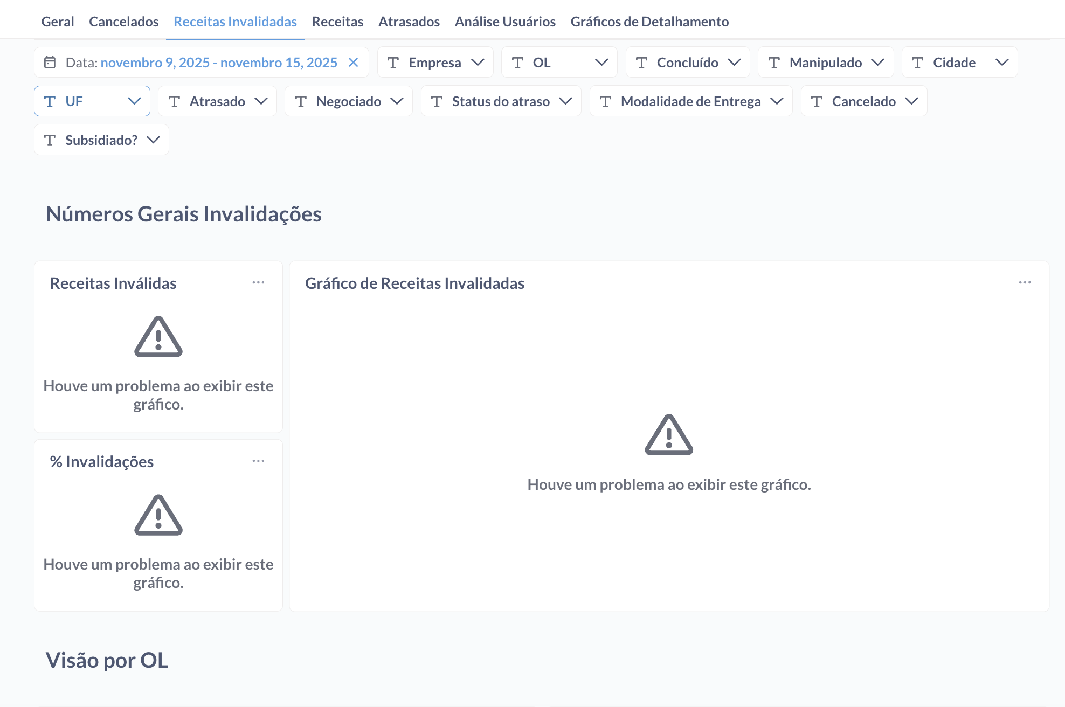Switch to the Cancelados tab
This screenshot has width=1065, height=707.
tap(123, 22)
